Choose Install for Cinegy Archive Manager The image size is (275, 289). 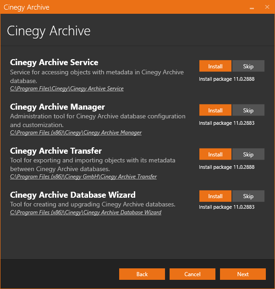point(215,110)
